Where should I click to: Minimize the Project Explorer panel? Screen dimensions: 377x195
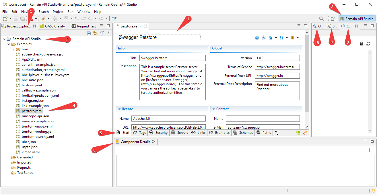coord(102,26)
